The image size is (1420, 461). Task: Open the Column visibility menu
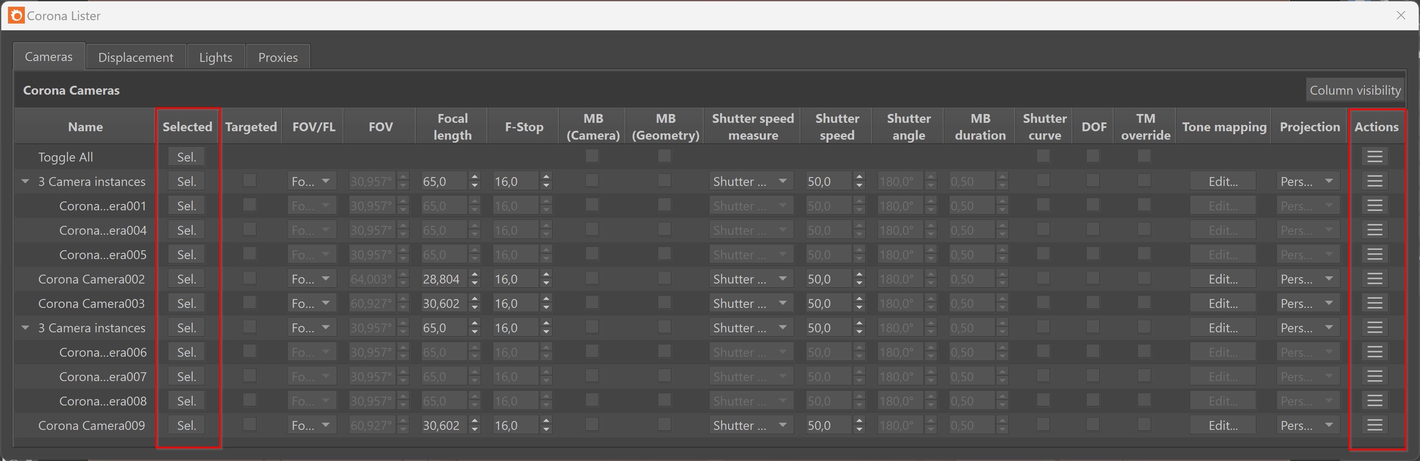click(x=1355, y=90)
